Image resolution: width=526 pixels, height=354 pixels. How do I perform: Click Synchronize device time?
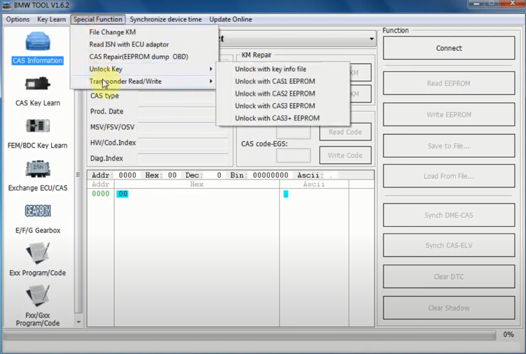point(166,19)
